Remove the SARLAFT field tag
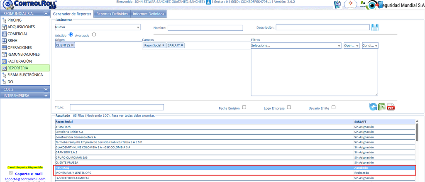This screenshot has width=425, height=182. (182, 45)
